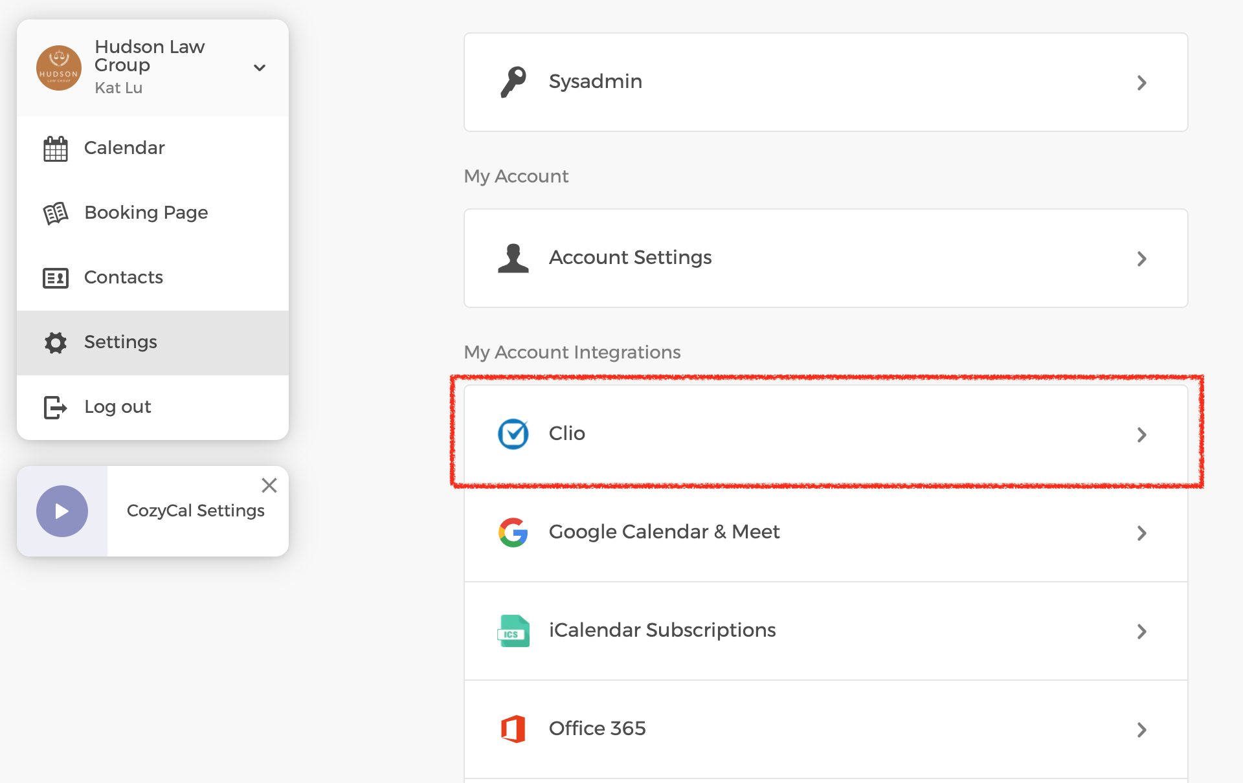Click the chevron on Google Calendar & Meet row
1243x783 pixels.
click(1142, 533)
